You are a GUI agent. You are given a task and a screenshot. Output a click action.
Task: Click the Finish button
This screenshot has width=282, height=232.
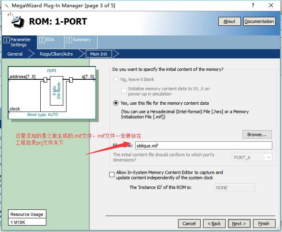264,224
